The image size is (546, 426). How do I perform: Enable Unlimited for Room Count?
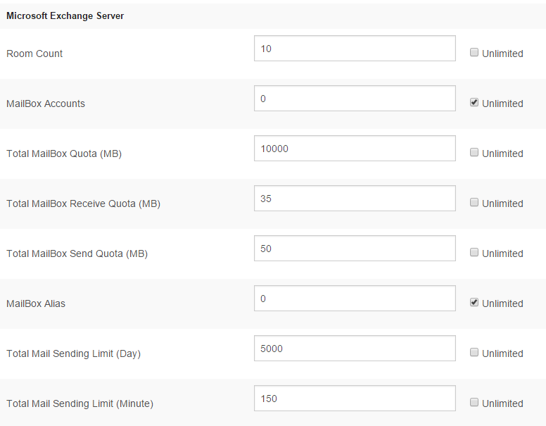point(474,52)
